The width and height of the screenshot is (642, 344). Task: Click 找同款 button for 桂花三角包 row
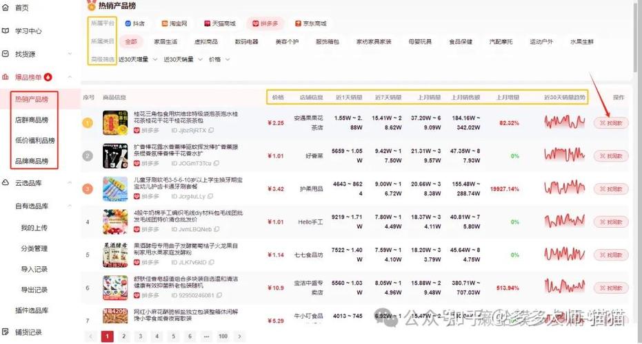(x=611, y=123)
